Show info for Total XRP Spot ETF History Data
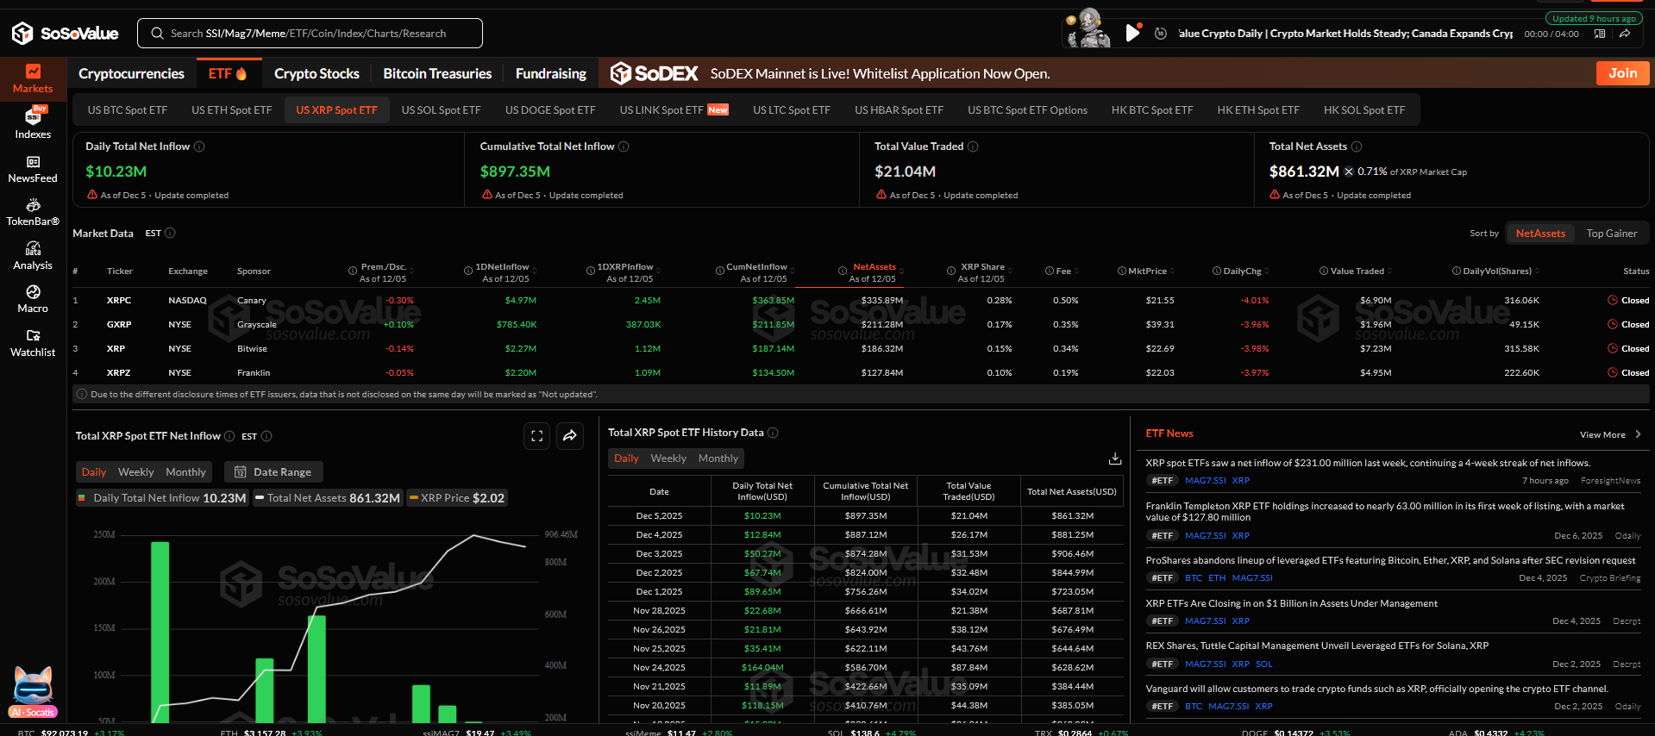 pyautogui.click(x=773, y=433)
